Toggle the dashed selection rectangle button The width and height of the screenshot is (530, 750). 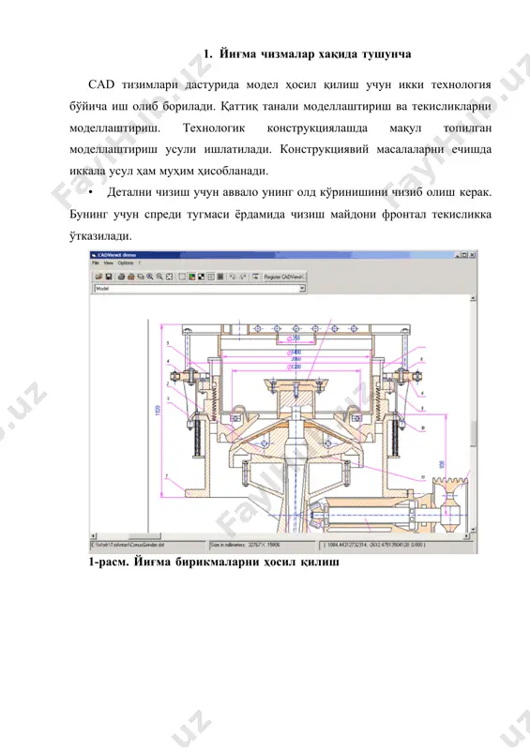point(182,277)
